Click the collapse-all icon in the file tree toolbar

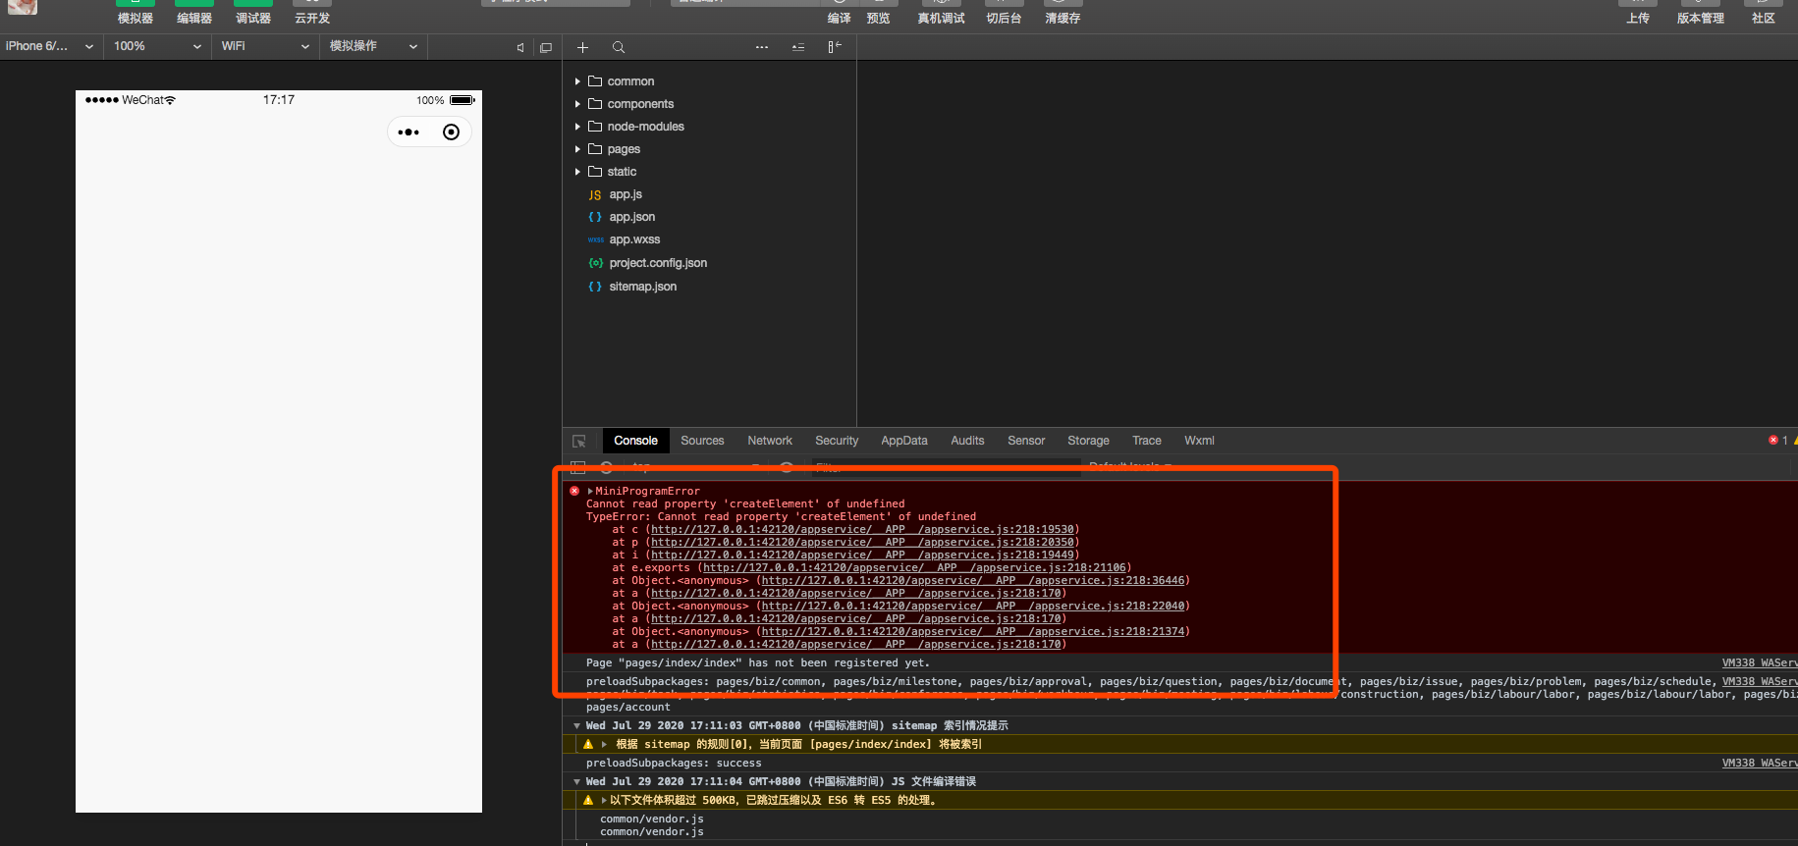(x=798, y=47)
